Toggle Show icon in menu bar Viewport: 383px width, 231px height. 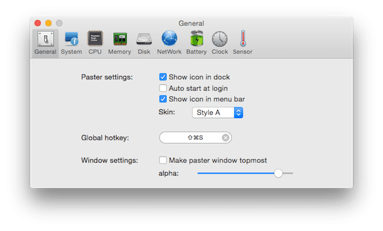point(163,99)
